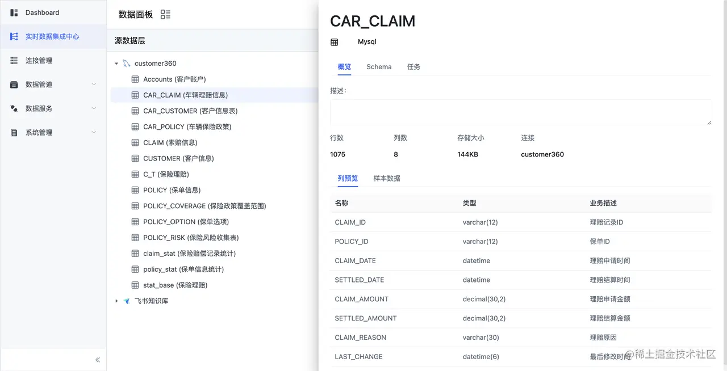Collapse the customer360 tree node

[x=116, y=64]
